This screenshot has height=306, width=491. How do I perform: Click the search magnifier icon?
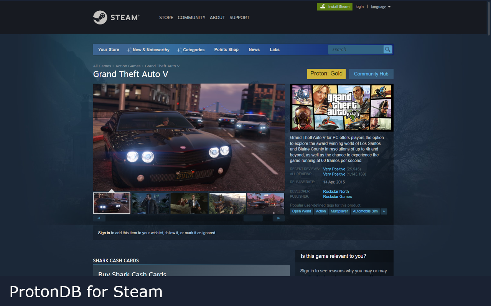pos(387,49)
